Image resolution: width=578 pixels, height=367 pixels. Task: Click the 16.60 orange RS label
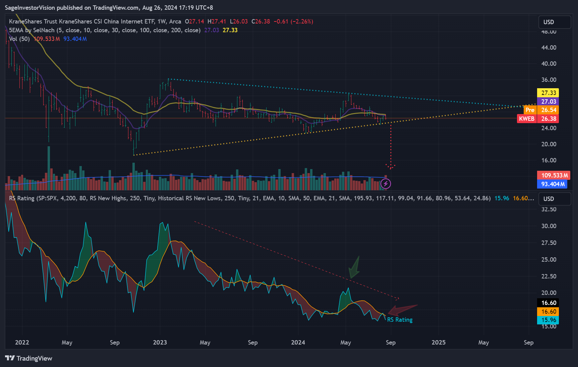tap(548, 312)
